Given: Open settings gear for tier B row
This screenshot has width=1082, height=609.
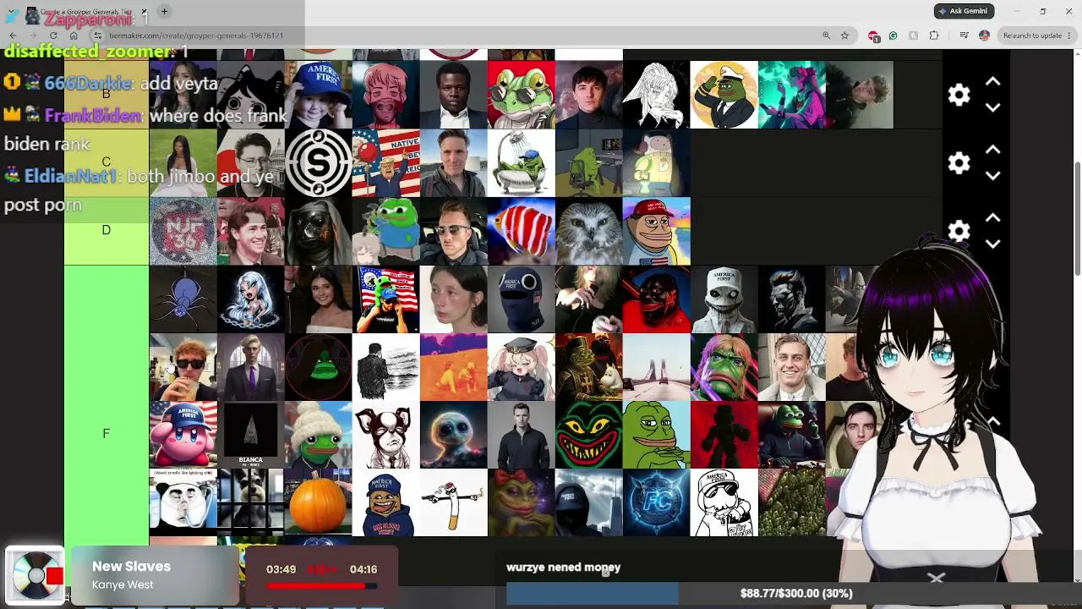Looking at the screenshot, I should point(959,95).
